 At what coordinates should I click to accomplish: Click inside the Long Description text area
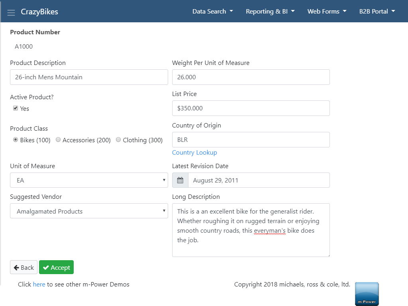pos(251,230)
